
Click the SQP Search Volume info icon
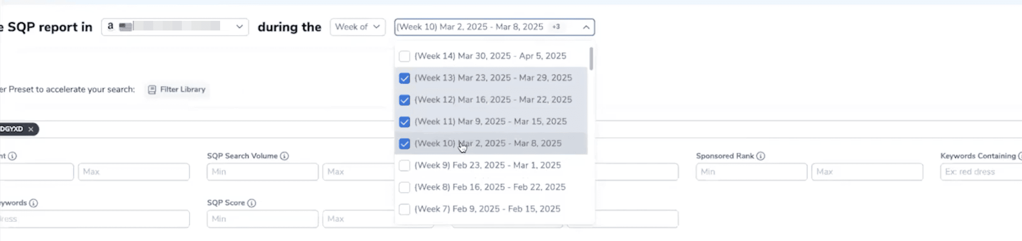pyautogui.click(x=284, y=156)
